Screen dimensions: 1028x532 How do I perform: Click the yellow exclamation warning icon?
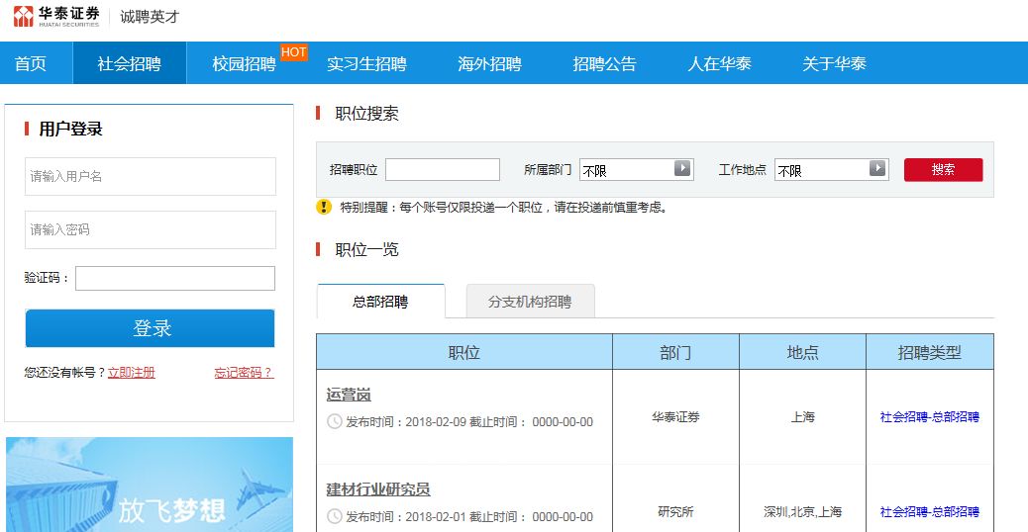324,207
